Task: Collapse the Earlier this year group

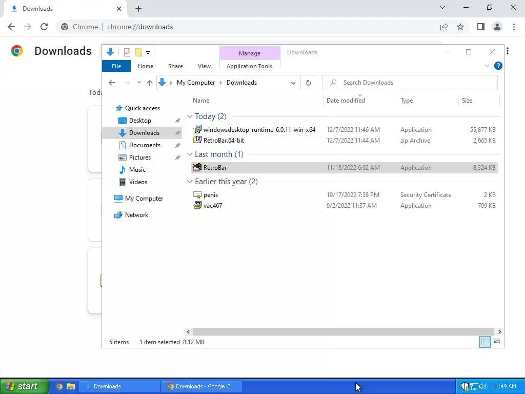Action: coord(190,181)
